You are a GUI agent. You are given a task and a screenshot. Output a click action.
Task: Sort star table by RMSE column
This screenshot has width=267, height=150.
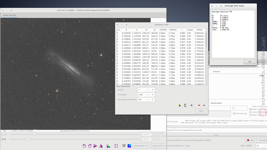tap(199, 30)
